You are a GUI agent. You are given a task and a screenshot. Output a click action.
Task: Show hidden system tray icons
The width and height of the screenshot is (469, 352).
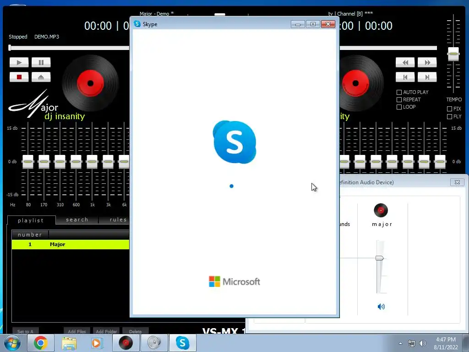point(400,343)
